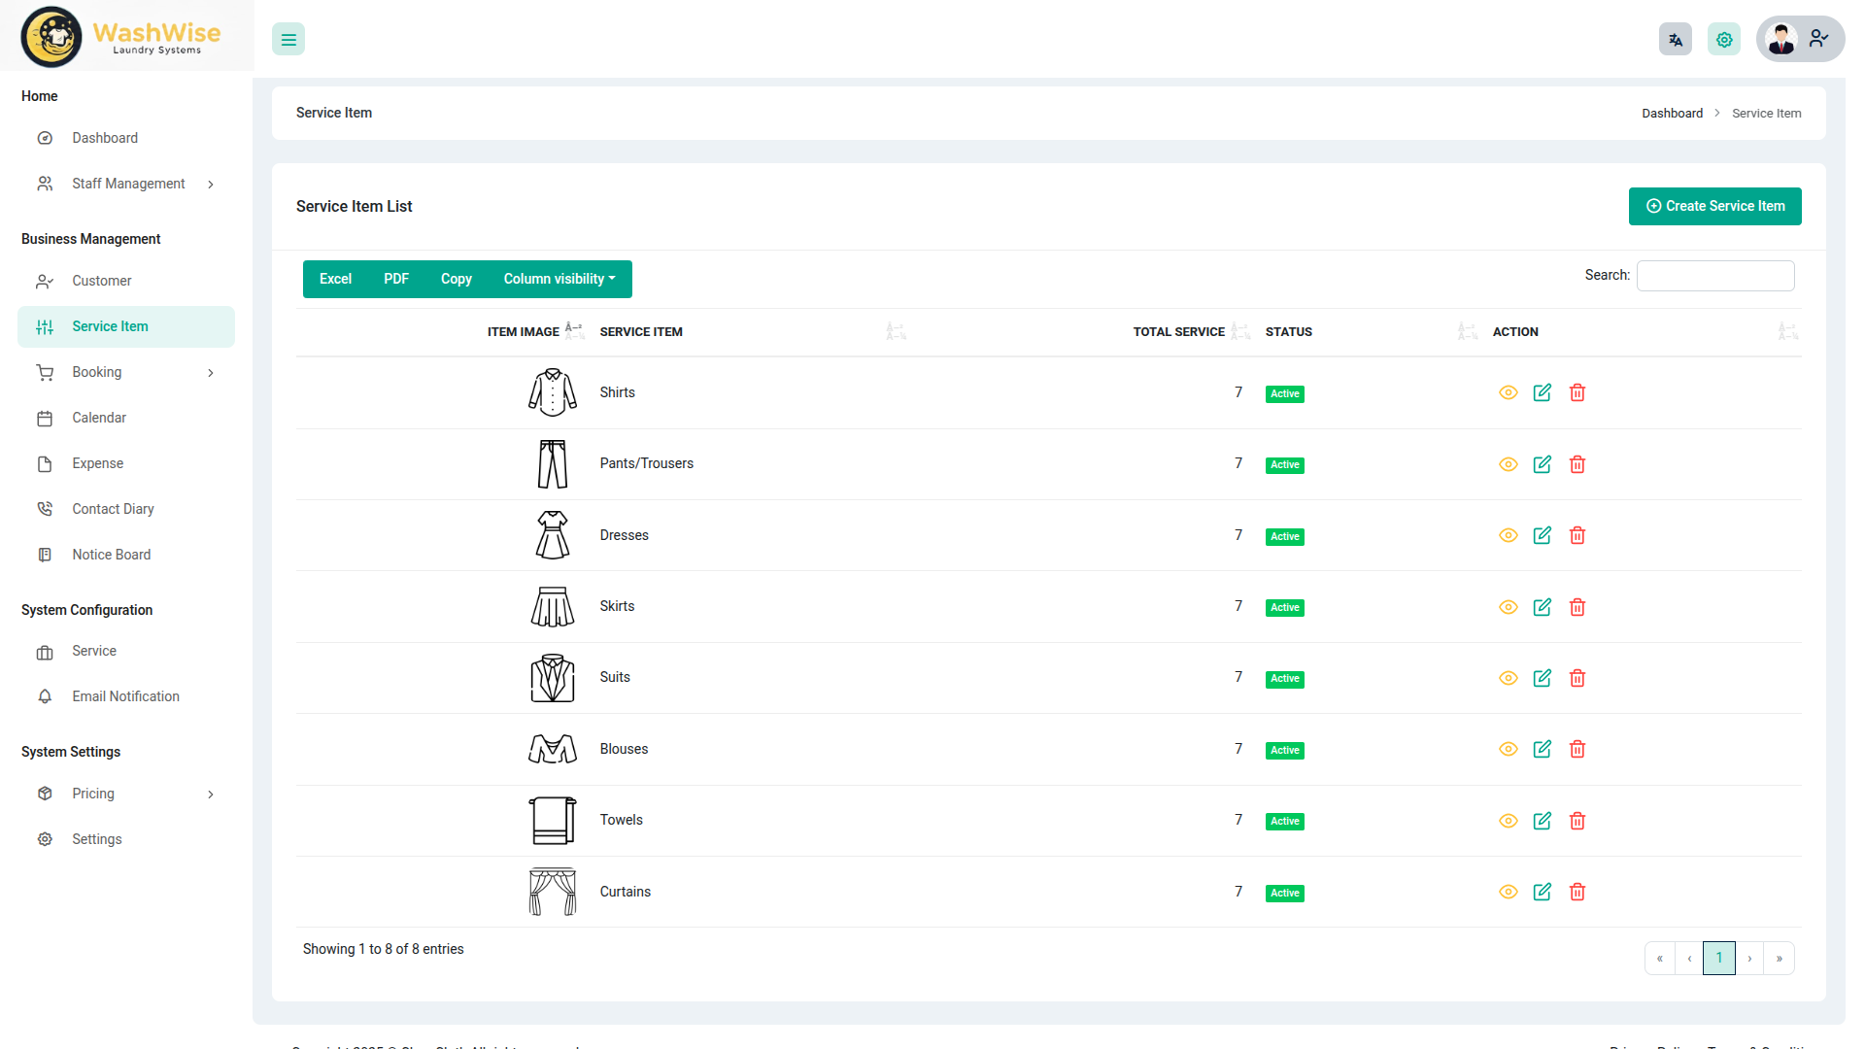The width and height of the screenshot is (1865, 1049).
Task: Delete the Curtains item via trash icon
Action: click(1577, 892)
